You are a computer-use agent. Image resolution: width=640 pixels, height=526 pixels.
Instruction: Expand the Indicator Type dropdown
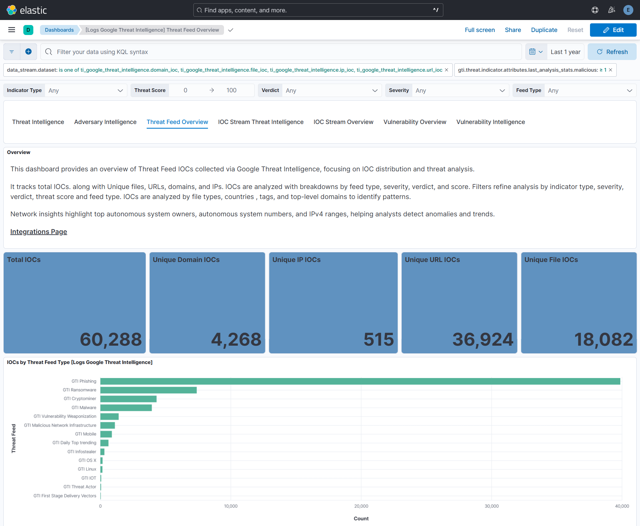[86, 90]
